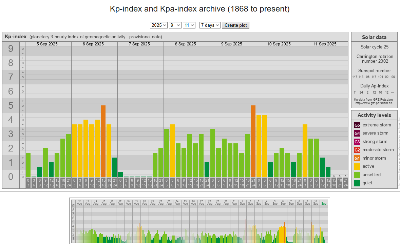Select 12 Aug in the overview strip
The width and height of the screenshot is (400, 244).
(x=79, y=202)
